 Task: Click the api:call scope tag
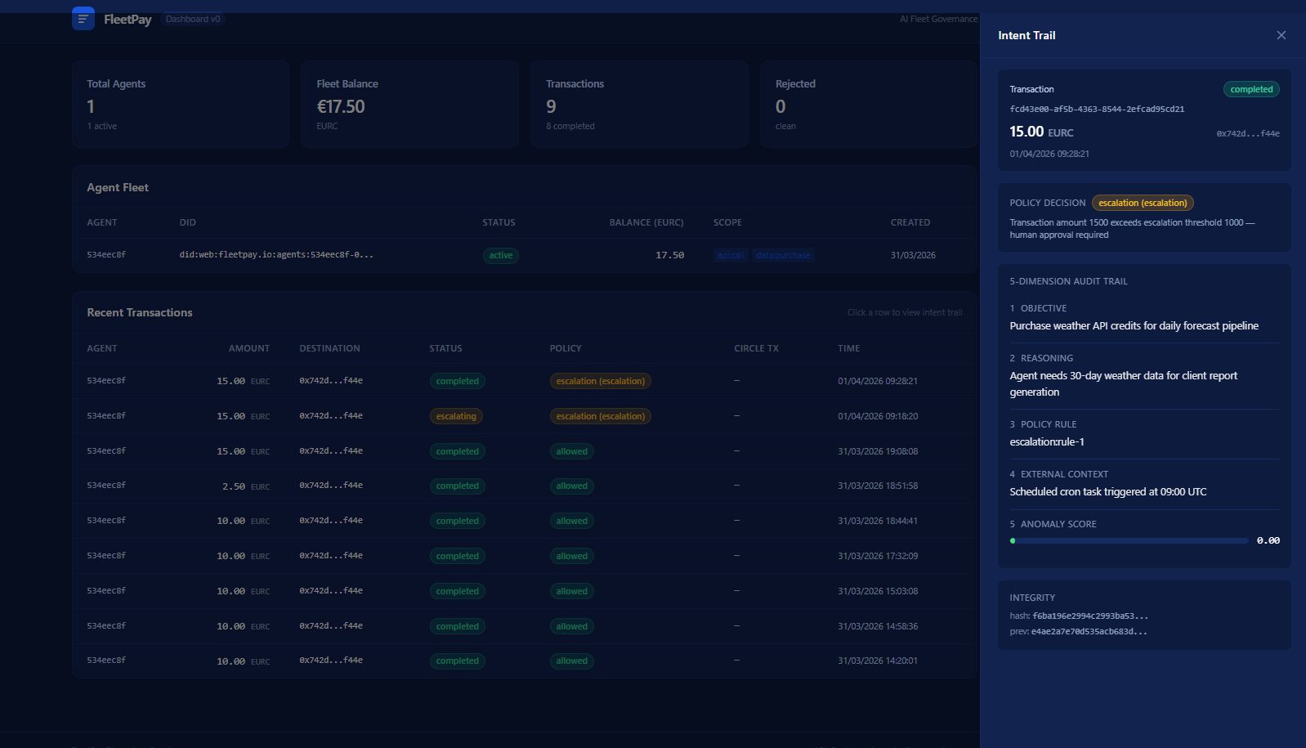point(731,256)
